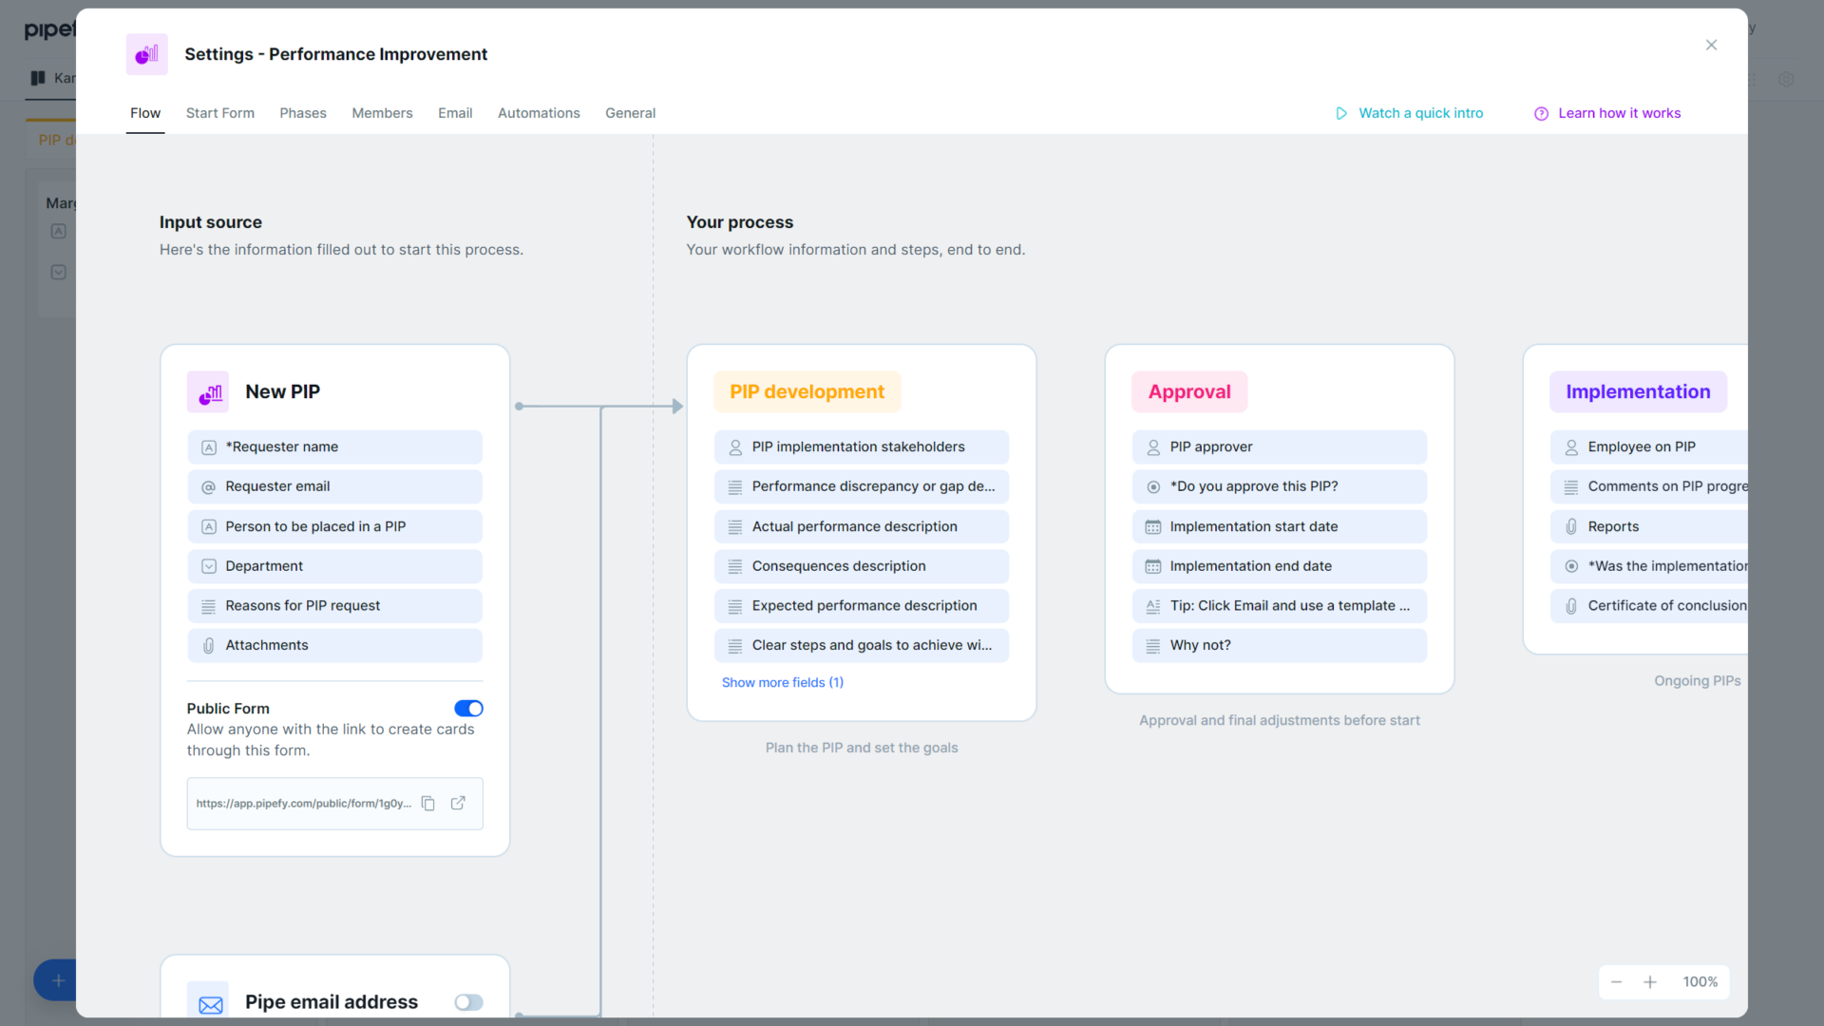Click the public form URL input field
The width and height of the screenshot is (1824, 1026).
pyautogui.click(x=304, y=803)
